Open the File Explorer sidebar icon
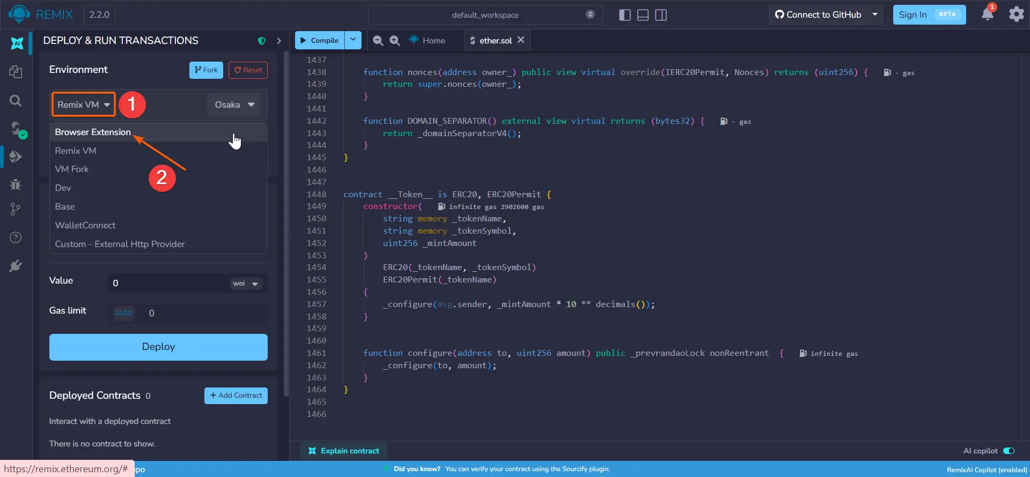The image size is (1030, 477). coord(16,72)
